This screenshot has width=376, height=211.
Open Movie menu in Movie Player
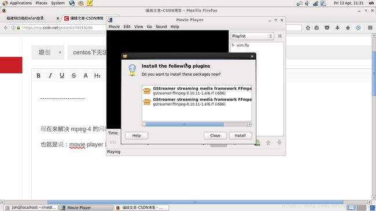point(114,27)
